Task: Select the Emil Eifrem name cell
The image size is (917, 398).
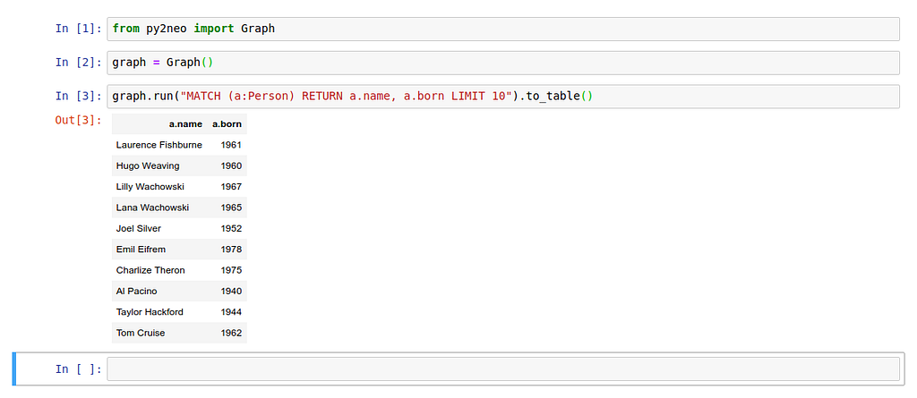Action: (141, 249)
